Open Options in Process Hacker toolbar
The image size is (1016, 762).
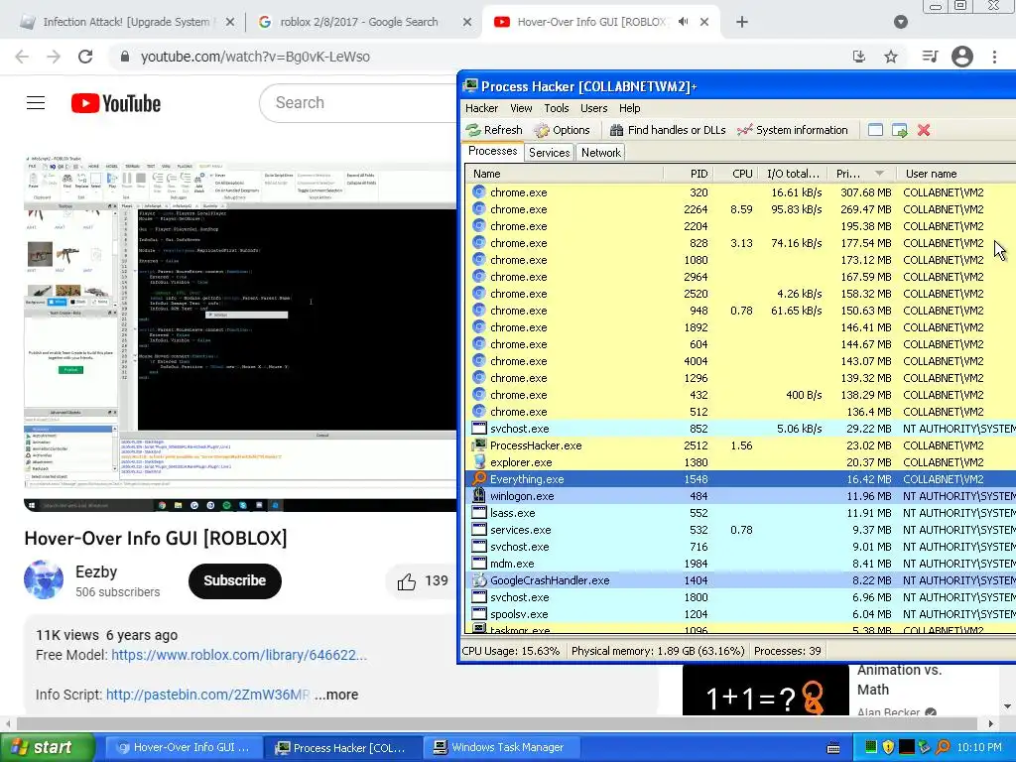(562, 130)
